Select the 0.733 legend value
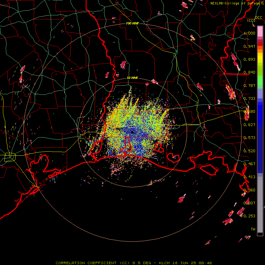Image resolution: width=265 pixels, height=265 pixels. pyautogui.click(x=249, y=99)
